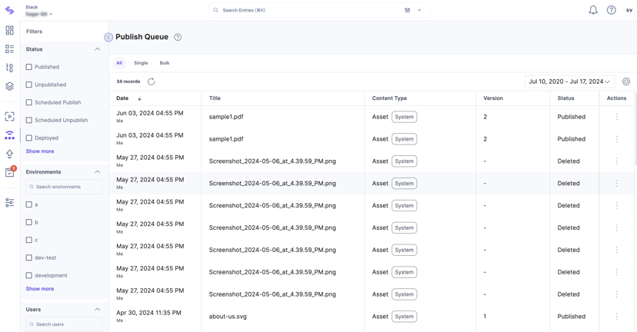Click Show more under Environments
The image size is (637, 332).
coord(40,288)
